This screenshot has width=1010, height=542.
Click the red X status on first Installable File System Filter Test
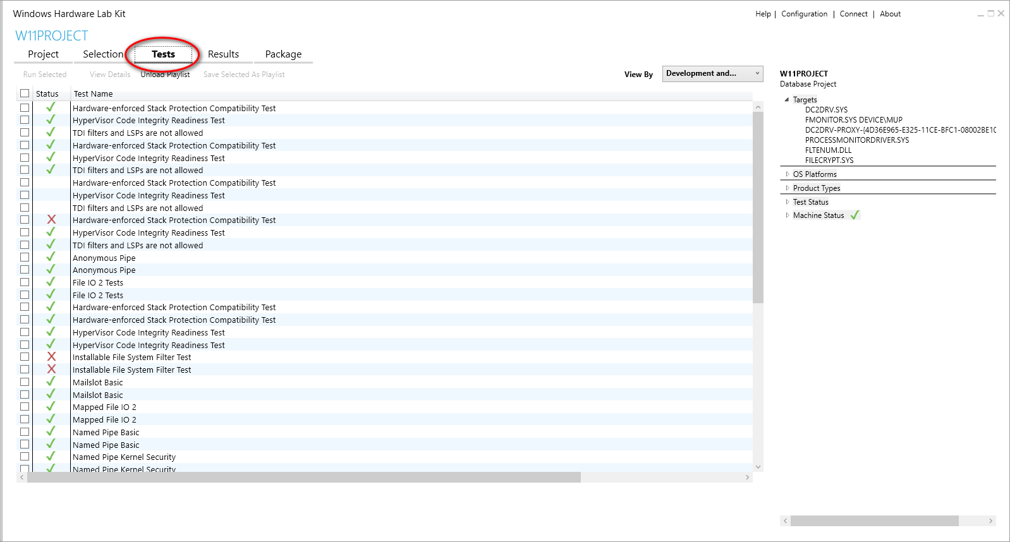coord(51,357)
